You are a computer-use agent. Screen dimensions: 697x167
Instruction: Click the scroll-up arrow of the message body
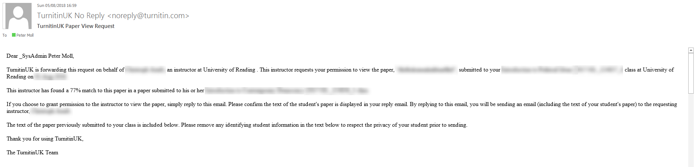(691, 51)
